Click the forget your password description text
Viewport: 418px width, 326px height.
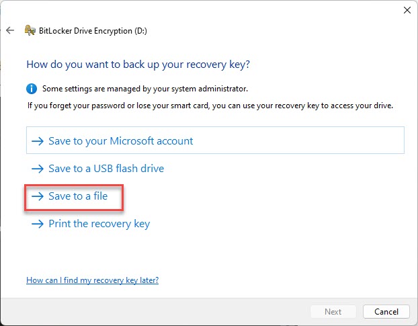[x=210, y=106]
